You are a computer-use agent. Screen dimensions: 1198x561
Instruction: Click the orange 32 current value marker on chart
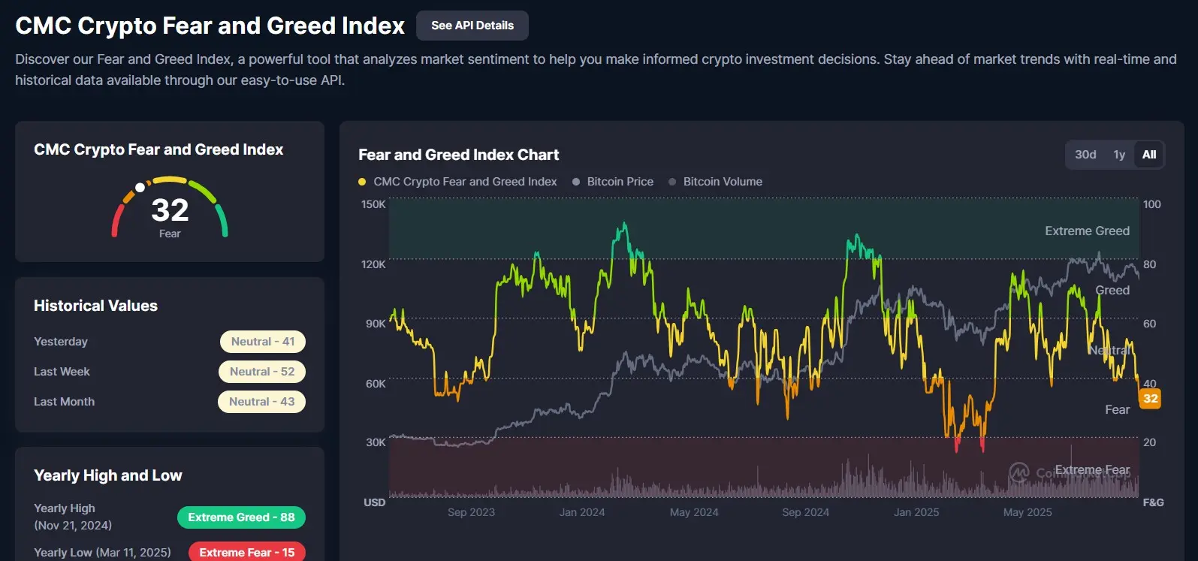point(1150,399)
